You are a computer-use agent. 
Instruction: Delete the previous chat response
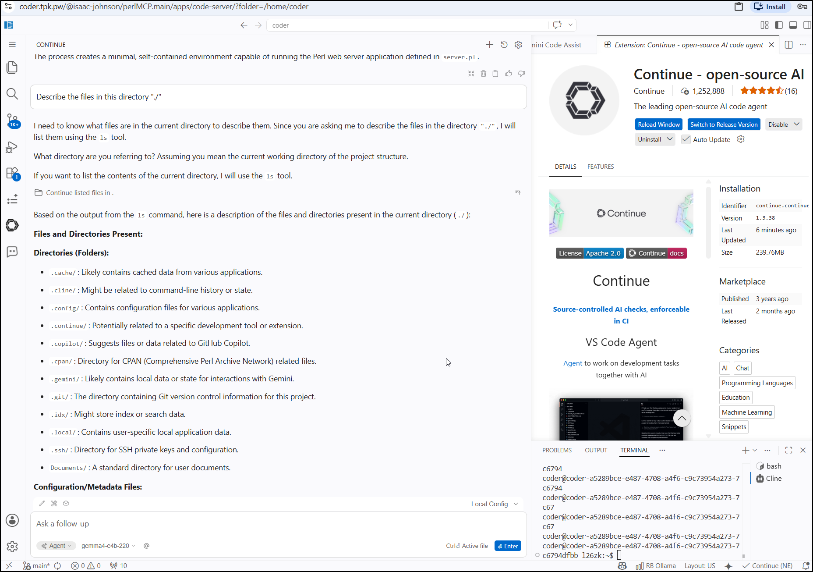click(x=484, y=74)
